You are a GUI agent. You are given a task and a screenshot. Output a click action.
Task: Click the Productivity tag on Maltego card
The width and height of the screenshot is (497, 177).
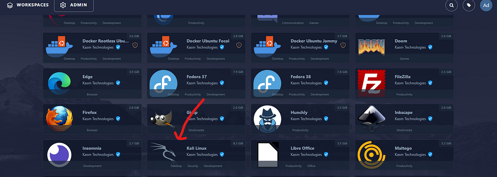(x=404, y=166)
